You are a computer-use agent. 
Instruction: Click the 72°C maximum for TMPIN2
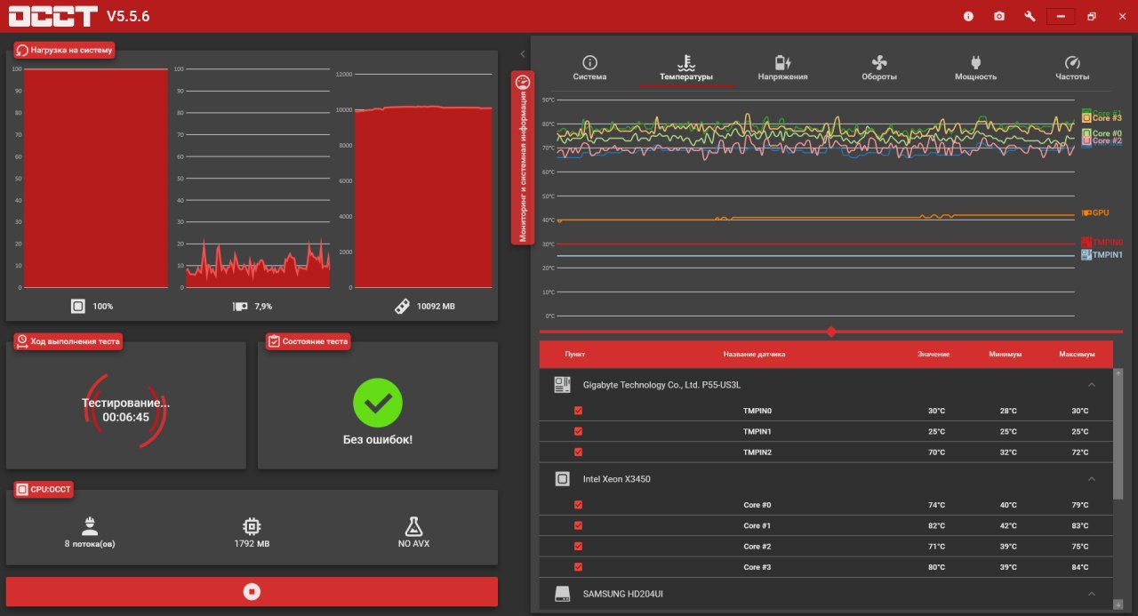[1079, 452]
